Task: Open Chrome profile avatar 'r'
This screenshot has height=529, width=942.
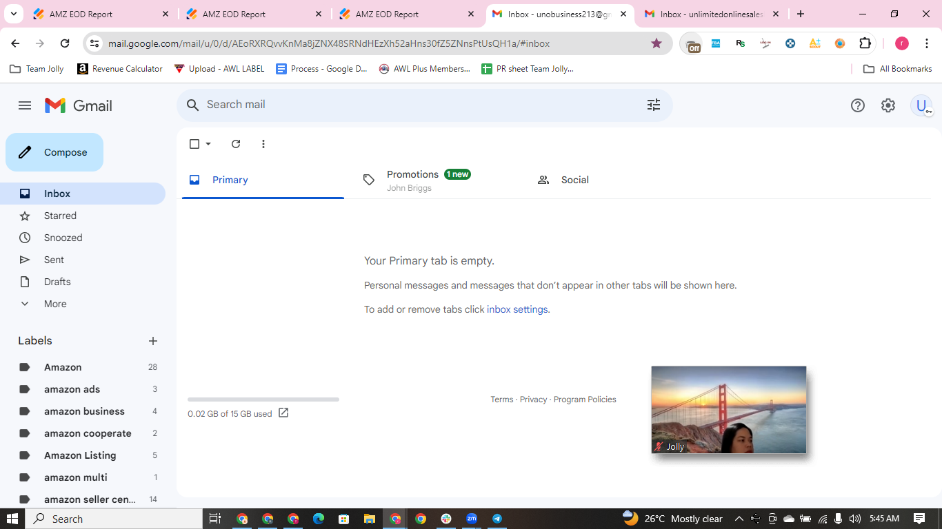Action: [x=902, y=43]
